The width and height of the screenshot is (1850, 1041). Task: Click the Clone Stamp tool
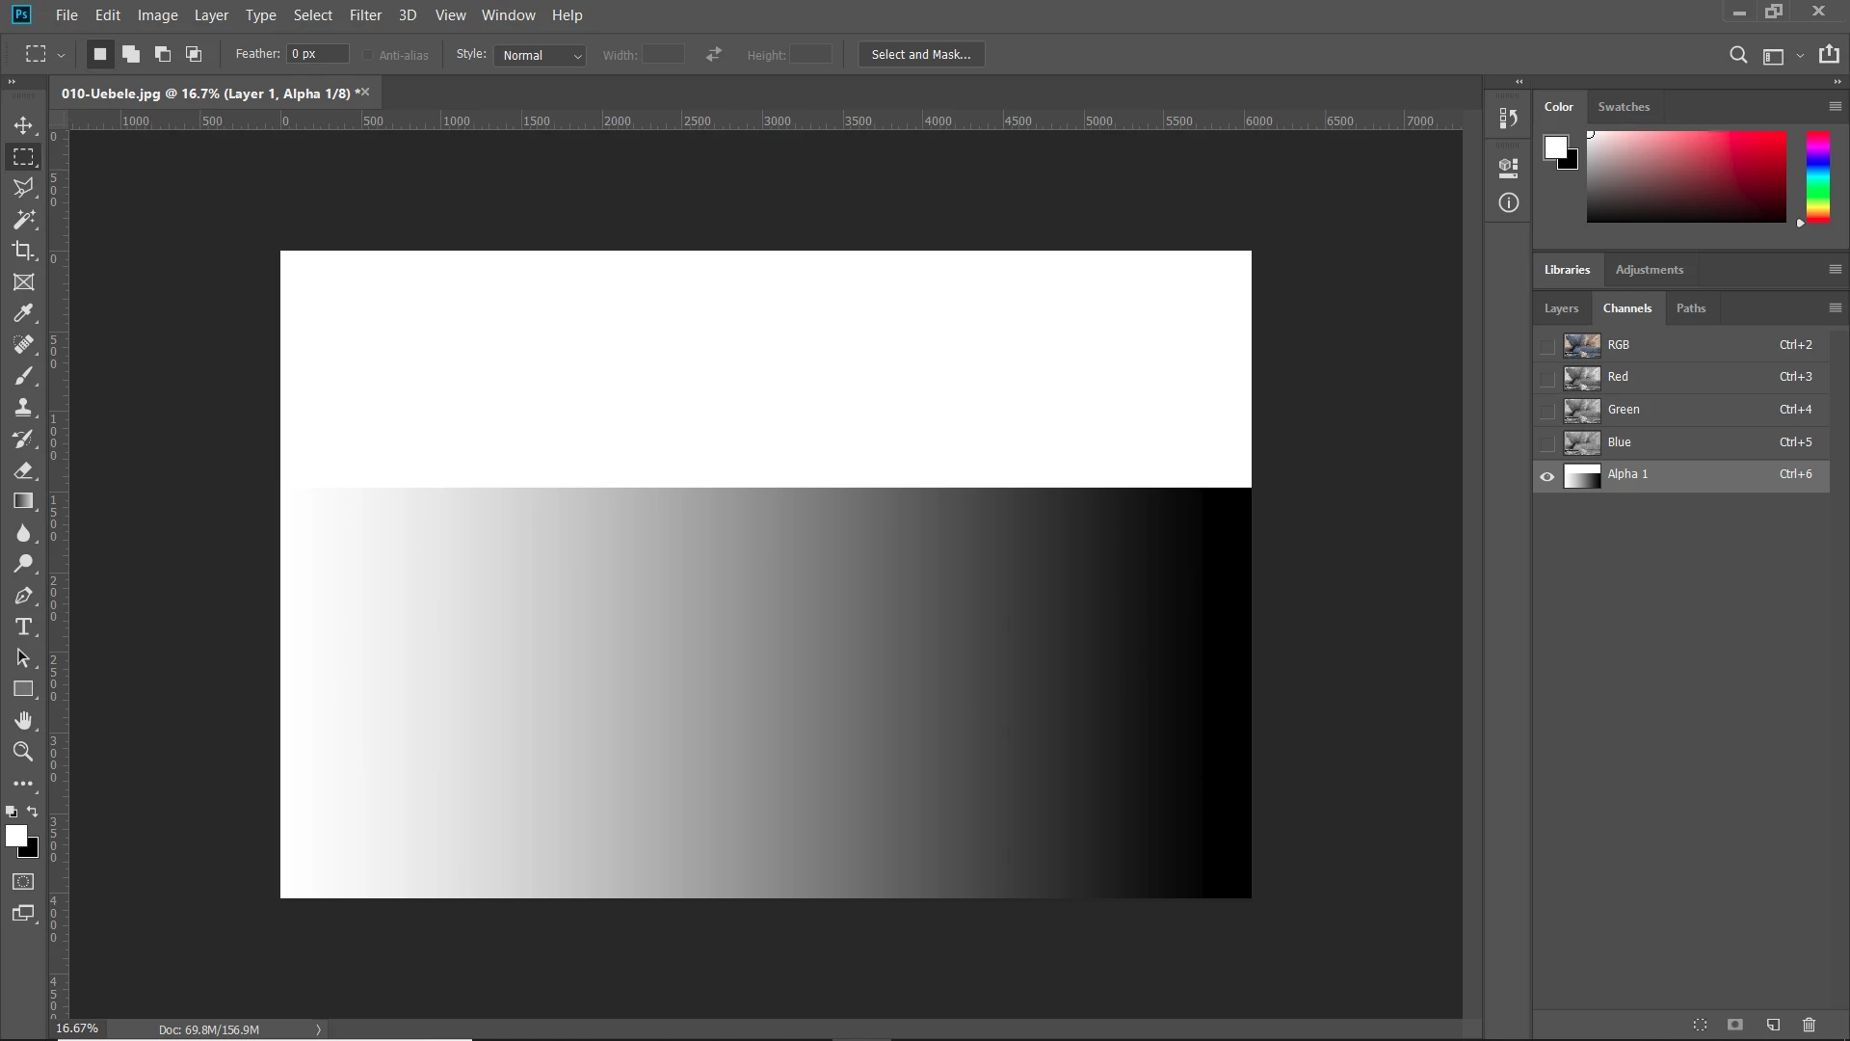point(23,407)
